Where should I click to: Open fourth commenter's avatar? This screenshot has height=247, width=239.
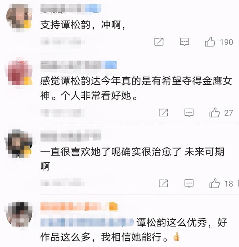[19, 215]
